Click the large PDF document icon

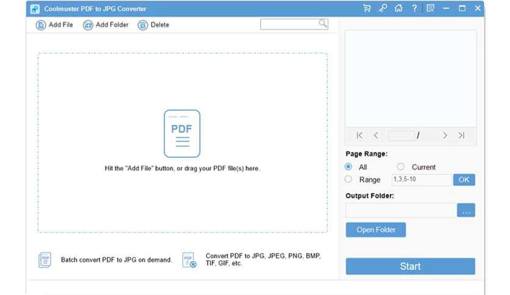coord(182,133)
